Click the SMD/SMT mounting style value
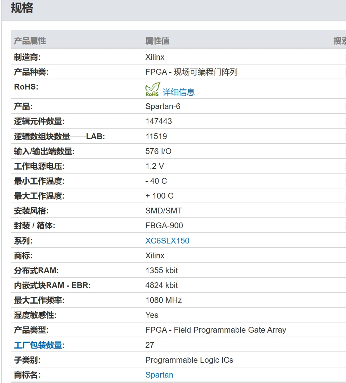The height and width of the screenshot is (383, 346). (164, 211)
